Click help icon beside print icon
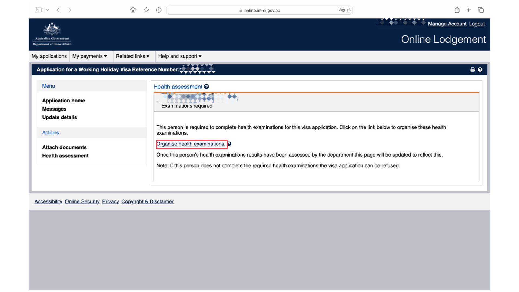Screen dimensions: 519x292 pos(480,70)
